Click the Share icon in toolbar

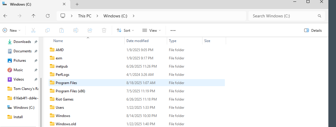tap(90, 30)
